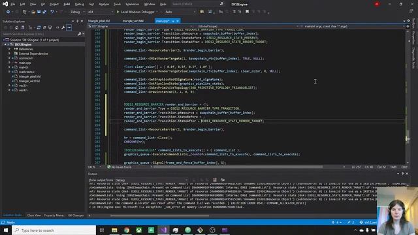Image resolution: width=418 pixels, height=235 pixels.
Task: Click the Save All toolbar icon
Action: [x=44, y=12]
